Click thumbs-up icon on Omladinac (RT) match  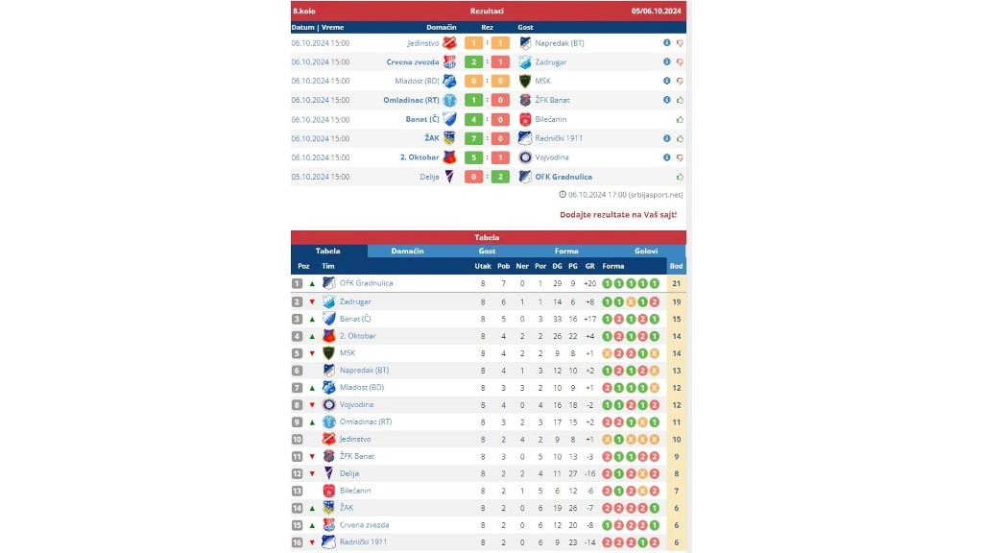[x=680, y=100]
